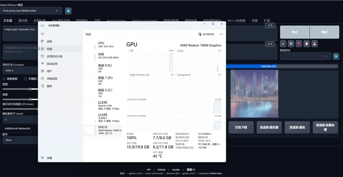Select 以太网 Radmin VPN entry
Screen dimensions: 343x177
coord(103,105)
